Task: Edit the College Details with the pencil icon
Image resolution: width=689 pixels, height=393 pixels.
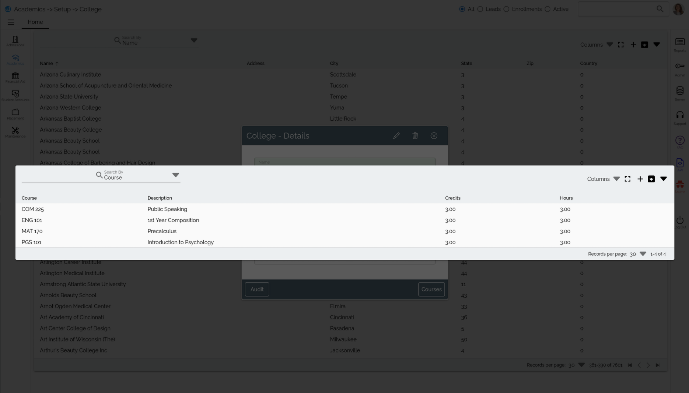Action: coord(396,135)
